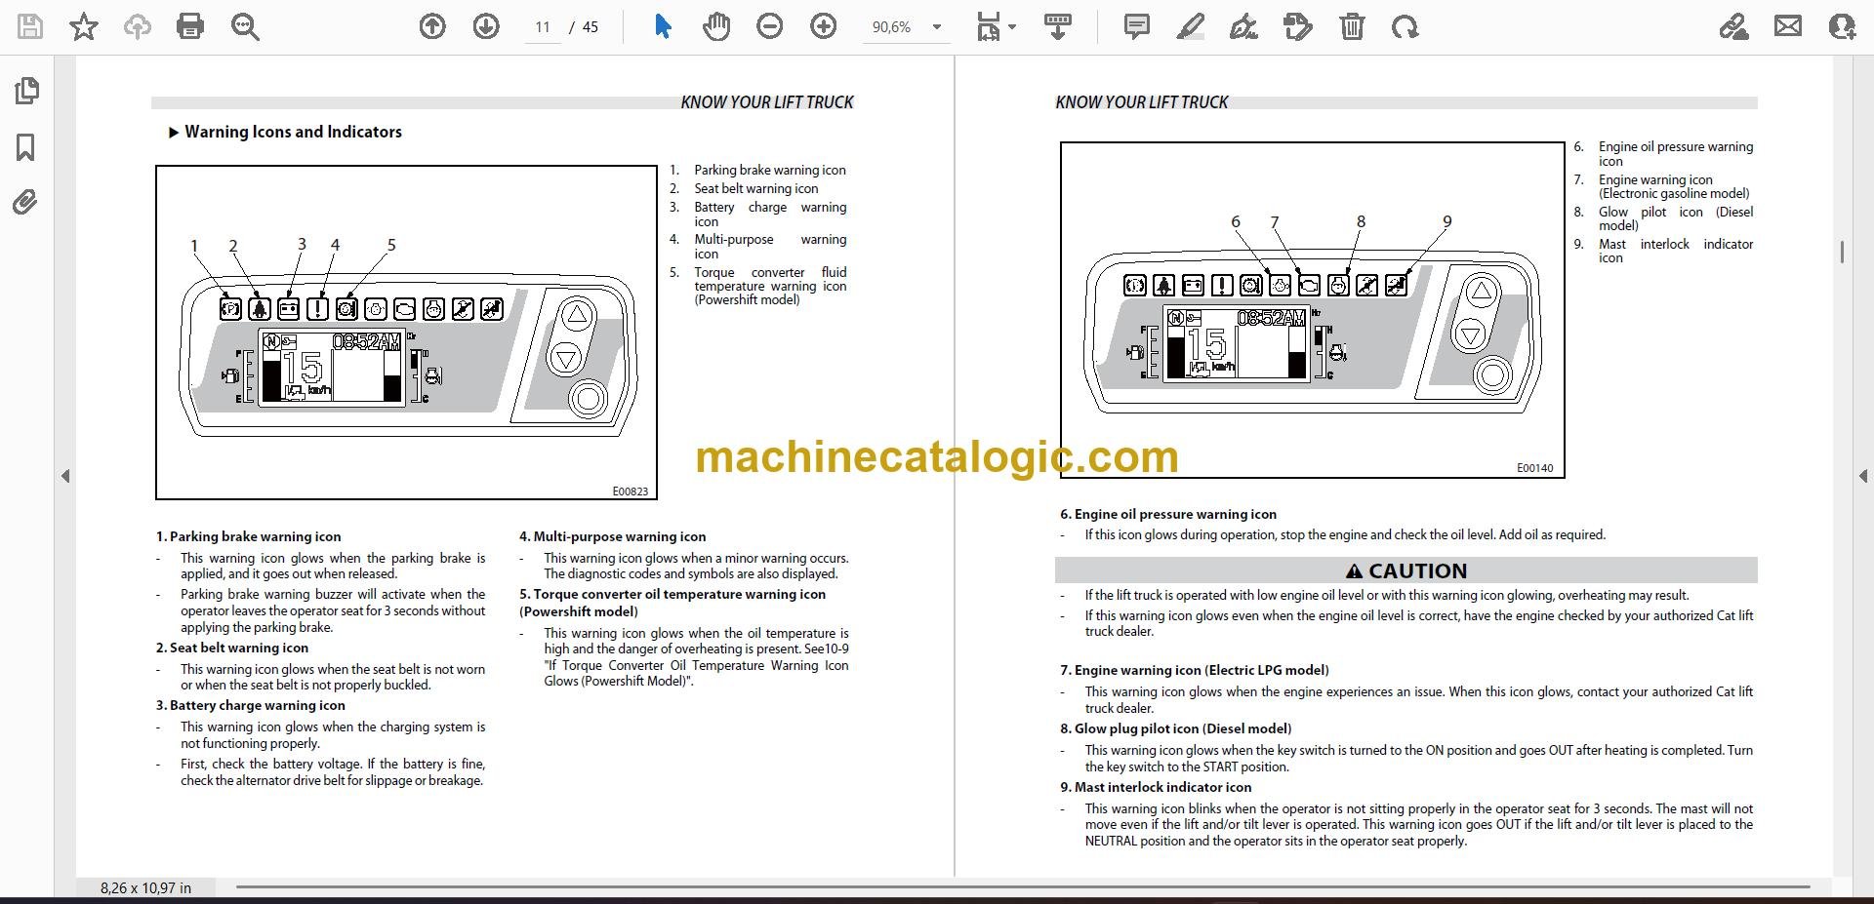The height and width of the screenshot is (904, 1874).
Task: Zoom out with the minus icon
Action: pos(770,26)
